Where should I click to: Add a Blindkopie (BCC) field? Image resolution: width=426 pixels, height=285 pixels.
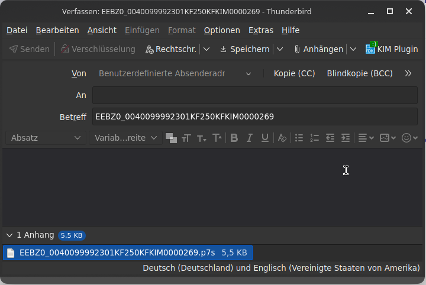[x=360, y=73]
